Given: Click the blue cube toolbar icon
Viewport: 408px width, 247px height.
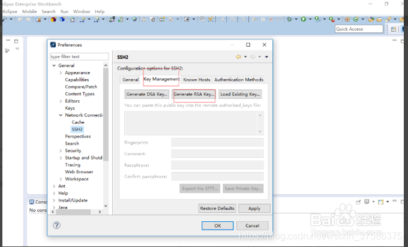Looking at the screenshot, I should click(62, 19).
